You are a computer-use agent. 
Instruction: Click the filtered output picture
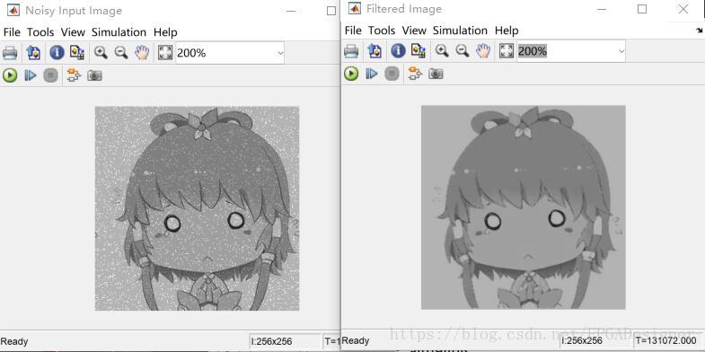(x=524, y=207)
